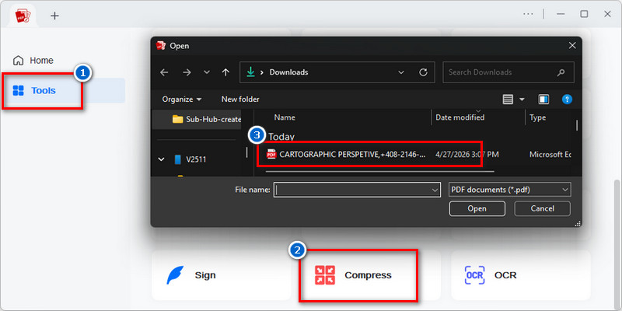622x311 pixels.
Task: Collapse the Today file group
Action: pos(281,137)
